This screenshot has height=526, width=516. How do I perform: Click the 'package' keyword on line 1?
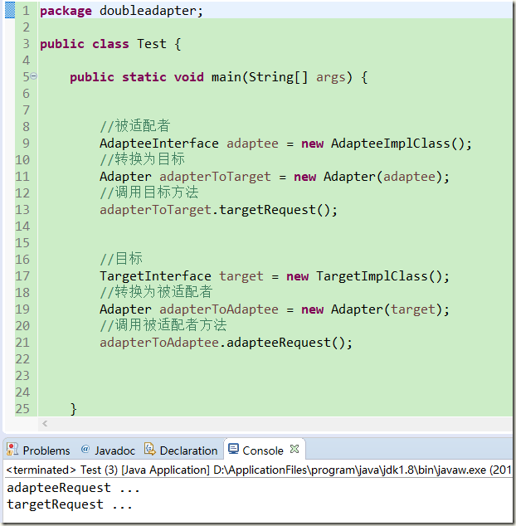pos(66,11)
